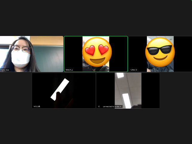Click the name label in heart-eyes emoji tile
The width and height of the screenshot is (192, 144).
point(69,70)
